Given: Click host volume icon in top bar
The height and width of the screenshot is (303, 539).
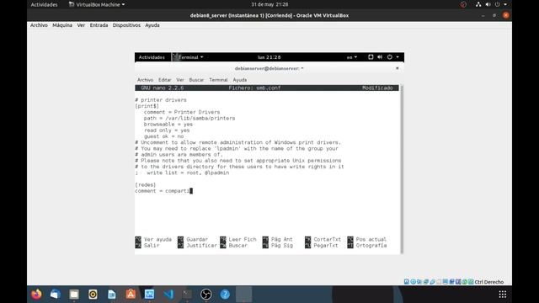Looking at the screenshot, I should [488, 4].
